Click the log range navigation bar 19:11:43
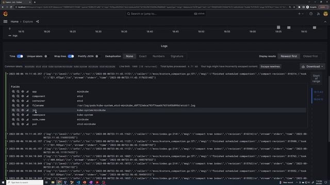The width and height of the screenshot is (330, 185). coord(318,96)
